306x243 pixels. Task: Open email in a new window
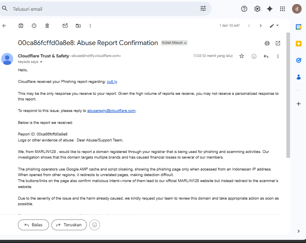point(278,43)
